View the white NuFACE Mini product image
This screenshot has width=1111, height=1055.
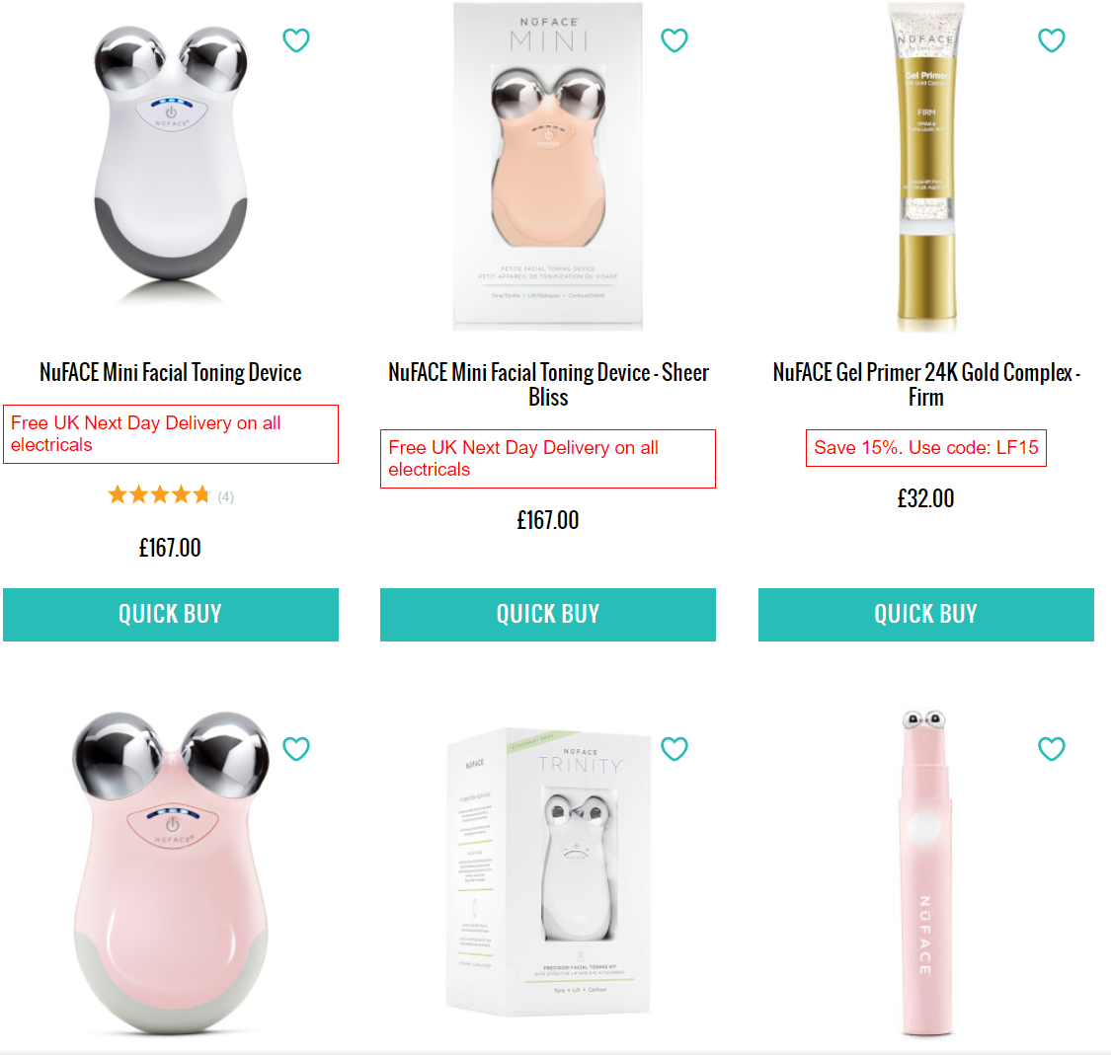click(170, 163)
